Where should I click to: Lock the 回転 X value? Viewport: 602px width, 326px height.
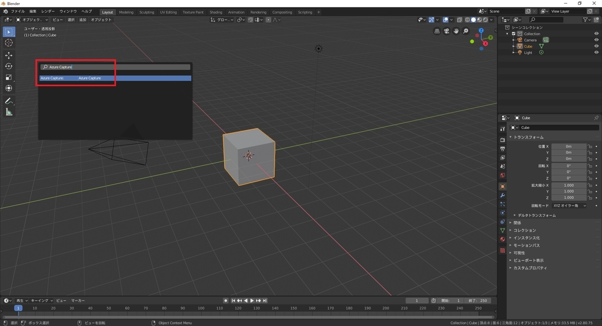(x=590, y=166)
